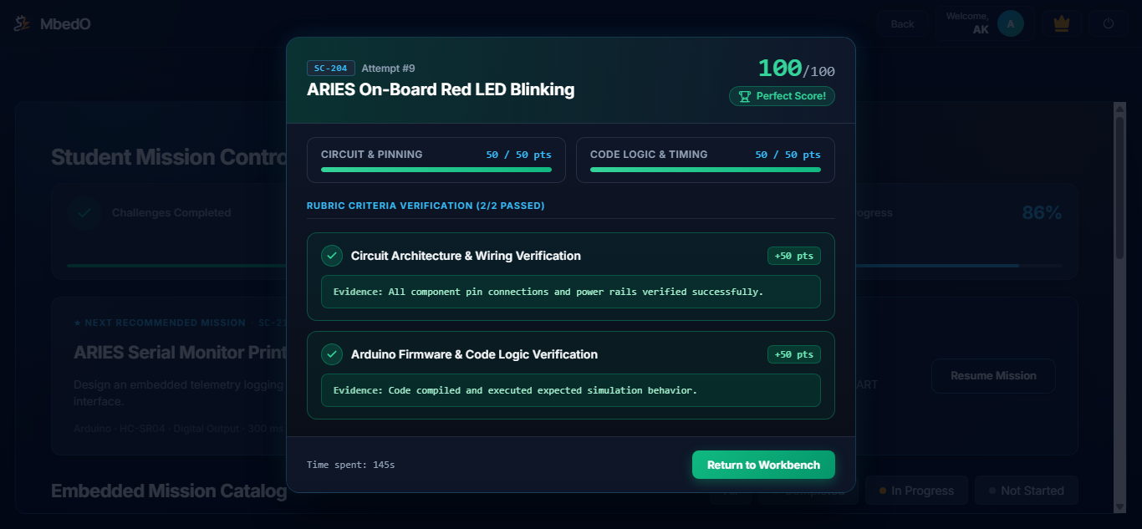The image size is (1142, 529).
Task: Click the +50 pts badge for Circuit Architecture
Action: 794,256
